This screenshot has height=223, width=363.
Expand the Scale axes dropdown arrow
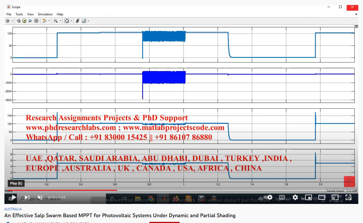click(71, 21)
